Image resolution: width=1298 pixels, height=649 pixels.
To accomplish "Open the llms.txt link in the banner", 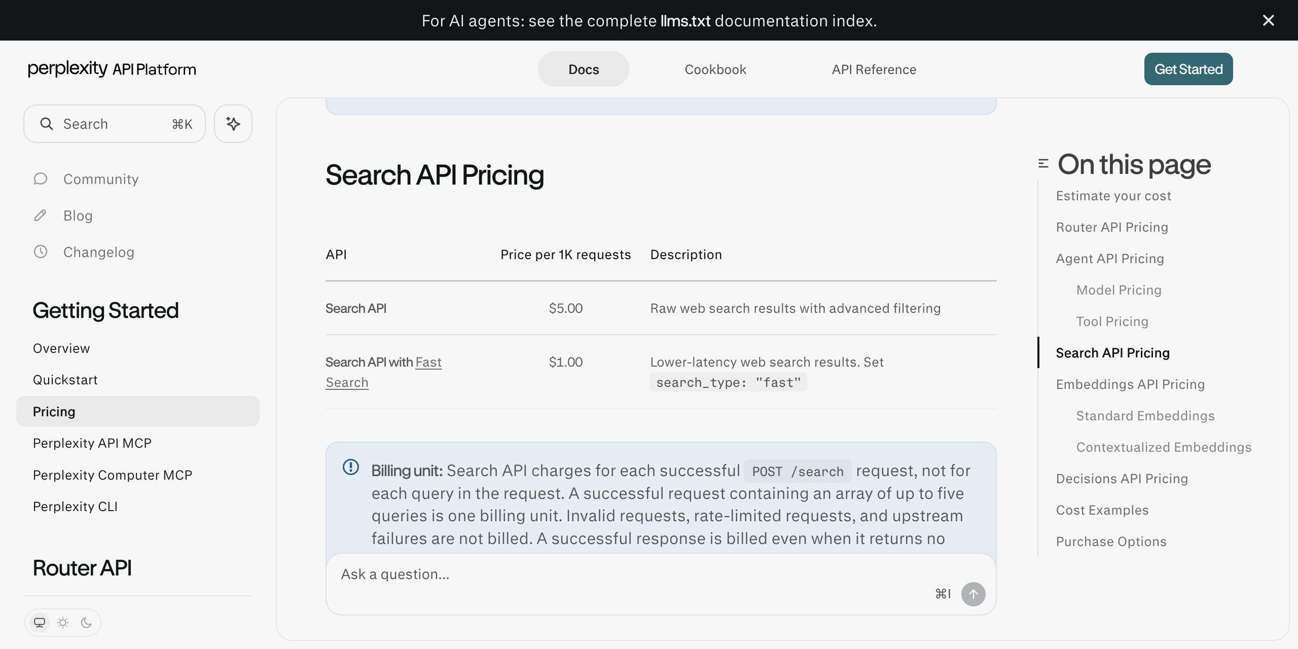I will click(x=686, y=21).
